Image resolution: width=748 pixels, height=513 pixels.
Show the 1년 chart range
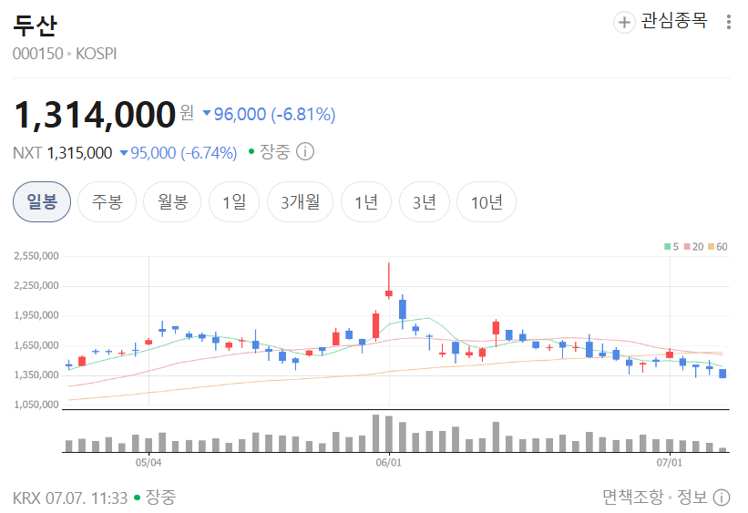tap(366, 202)
